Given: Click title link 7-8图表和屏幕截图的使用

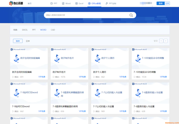Looking at the screenshot, I should click(65, 106).
